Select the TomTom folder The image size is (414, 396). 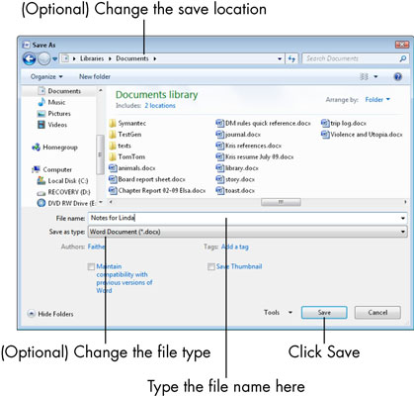coord(127,156)
